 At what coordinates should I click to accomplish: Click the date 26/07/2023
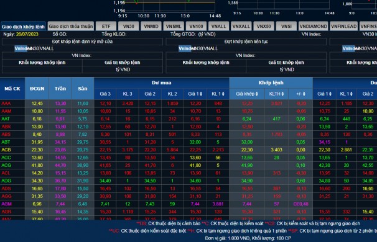(x=27, y=34)
